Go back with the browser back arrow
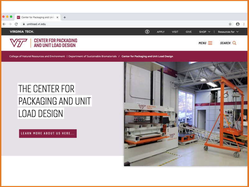Viewport: 249px width, 187px height. point(4,24)
